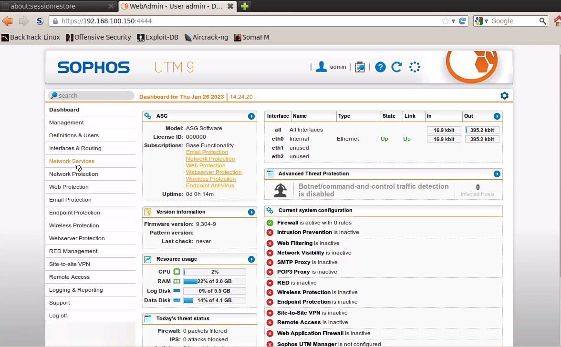This screenshot has width=561, height=347.
Task: Click the Version information panel icon
Action: 147,212
